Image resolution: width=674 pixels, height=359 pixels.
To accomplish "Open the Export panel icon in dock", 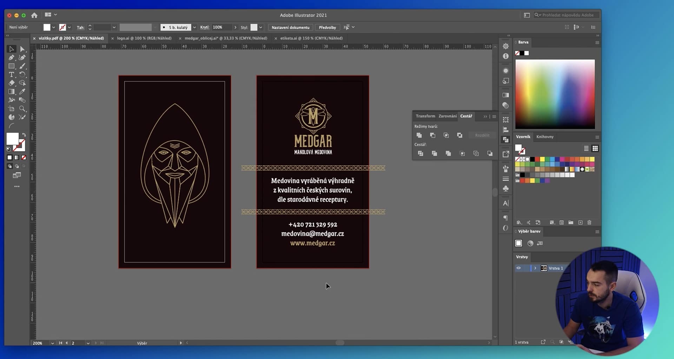I will click(x=505, y=154).
